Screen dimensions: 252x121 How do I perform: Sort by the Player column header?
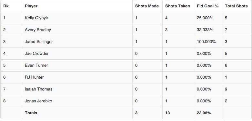tap(31, 6)
